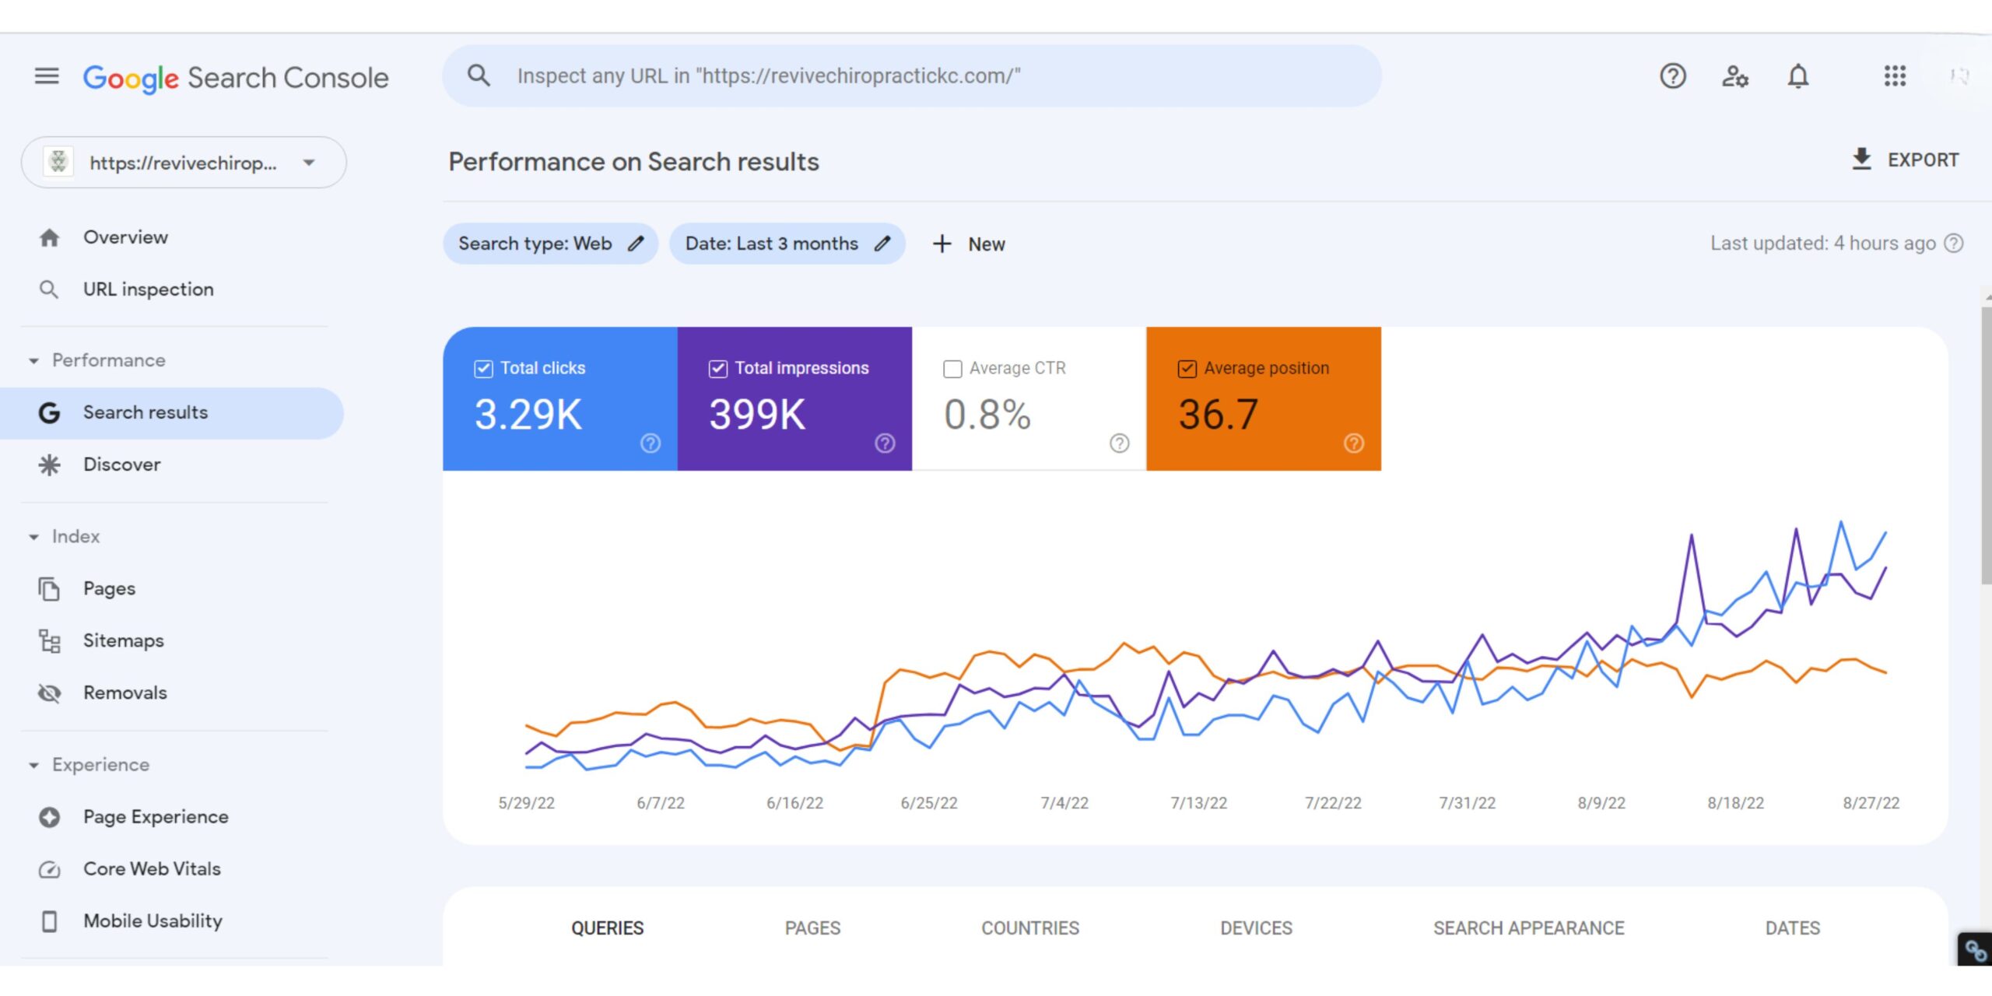
Task: Open users and permissions settings icon
Action: (x=1735, y=76)
